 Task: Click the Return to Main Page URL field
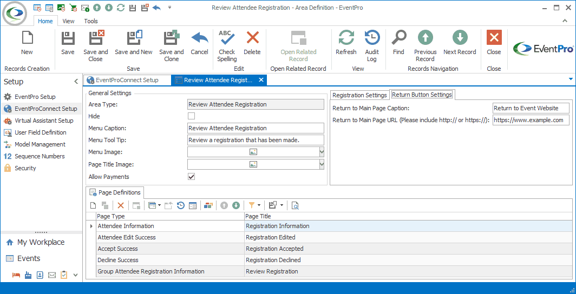531,120
